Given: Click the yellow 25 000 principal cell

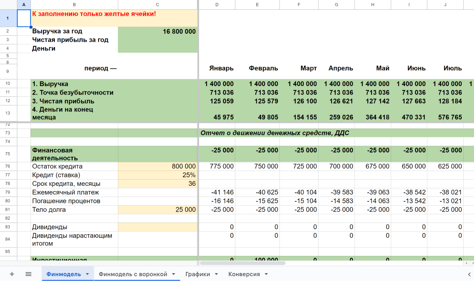Looking at the screenshot, I should [x=158, y=210].
